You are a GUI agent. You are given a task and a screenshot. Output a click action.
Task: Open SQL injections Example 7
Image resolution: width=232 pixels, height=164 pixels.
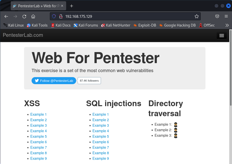tap(101, 147)
